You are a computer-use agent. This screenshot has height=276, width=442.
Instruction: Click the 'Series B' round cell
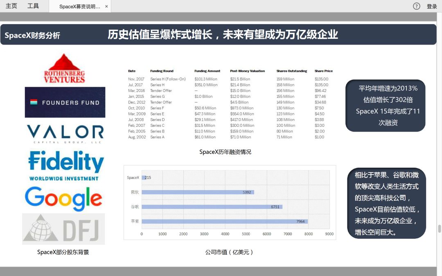(x=157, y=131)
